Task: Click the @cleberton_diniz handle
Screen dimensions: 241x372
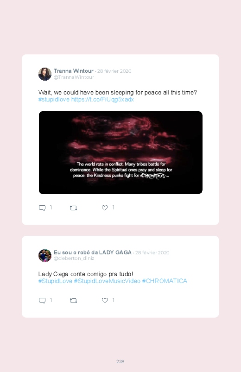Action: coord(74,259)
